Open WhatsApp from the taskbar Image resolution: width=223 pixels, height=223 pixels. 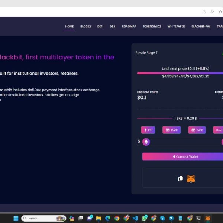(x=144, y=218)
